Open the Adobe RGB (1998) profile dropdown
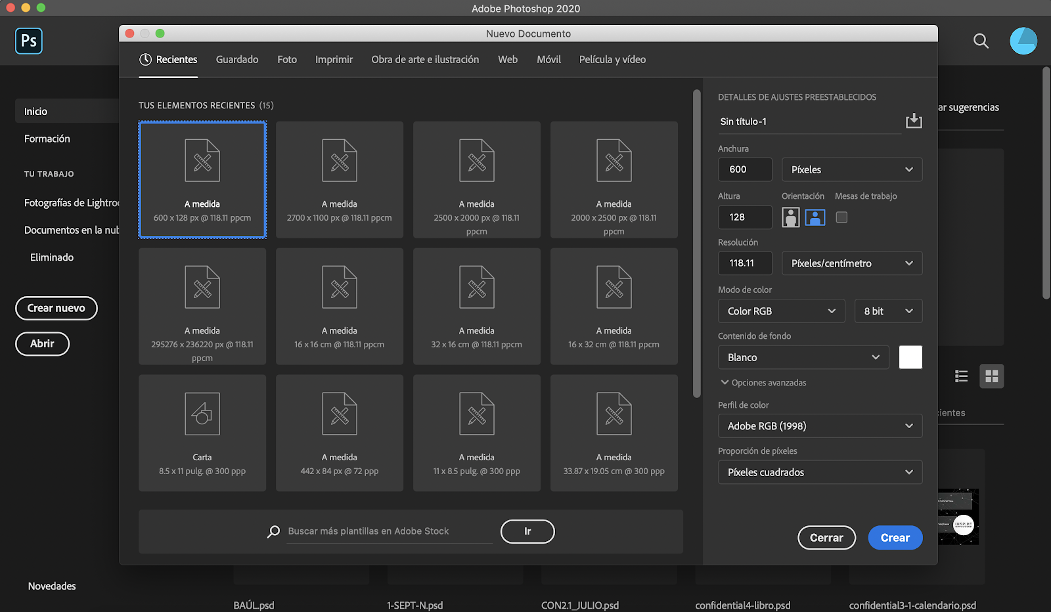Screen dimensions: 1051x612 tap(820, 426)
